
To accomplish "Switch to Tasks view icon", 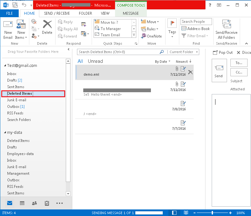I will click(x=47, y=203).
